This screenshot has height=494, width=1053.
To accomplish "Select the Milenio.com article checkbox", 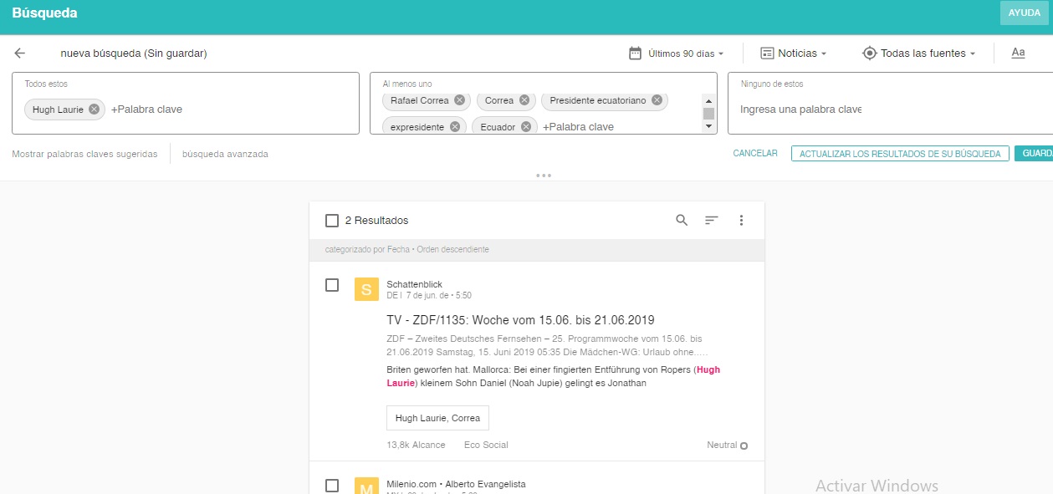I will (x=332, y=486).
